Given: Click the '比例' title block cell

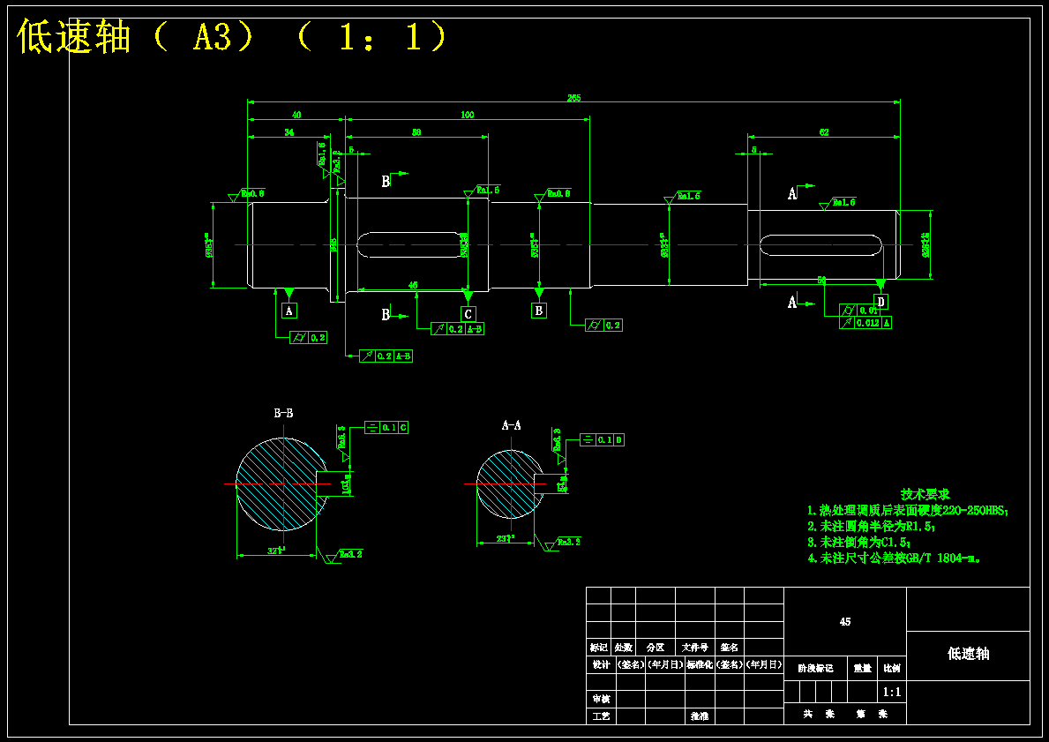Looking at the screenshot, I should point(892,669).
